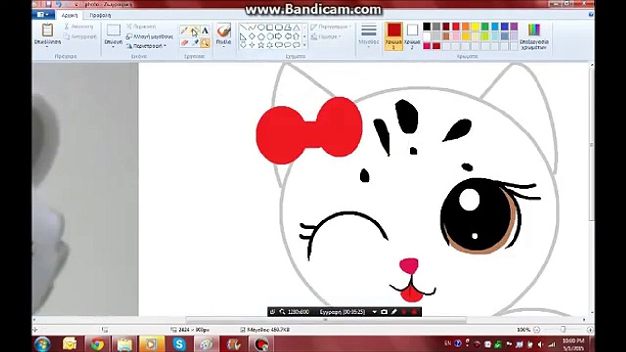Pick the yellow color swatch
This screenshot has height=352, width=626.
click(475, 27)
